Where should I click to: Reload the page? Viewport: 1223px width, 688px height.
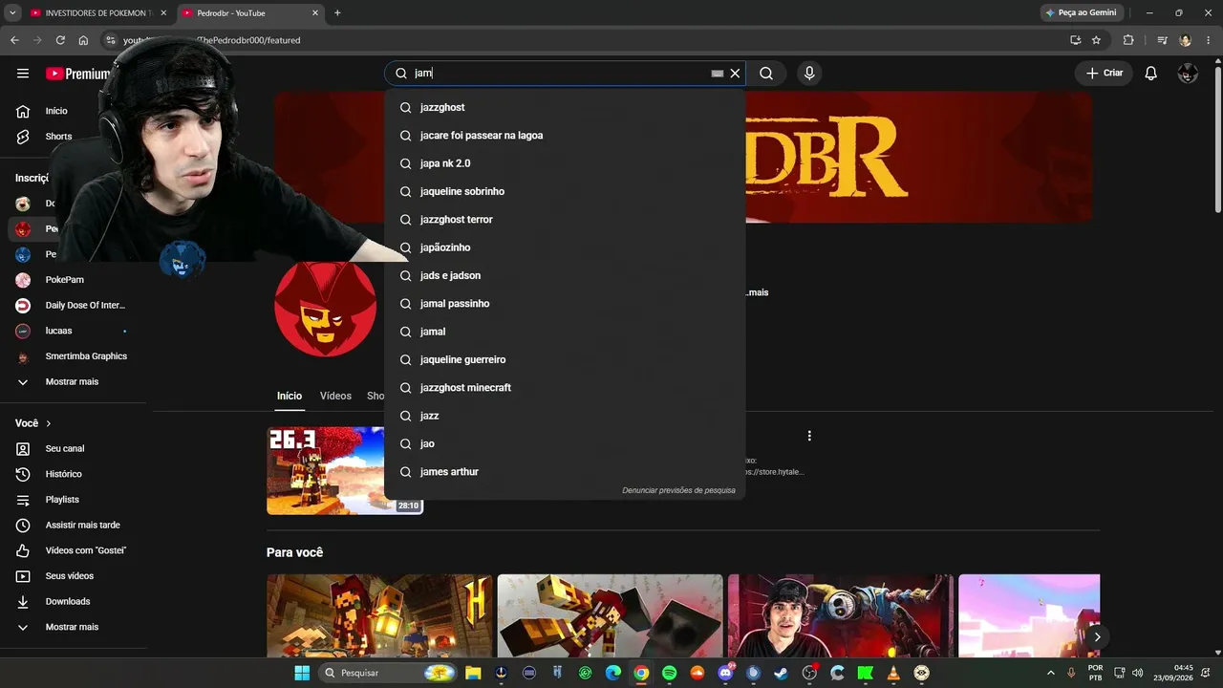click(x=60, y=40)
